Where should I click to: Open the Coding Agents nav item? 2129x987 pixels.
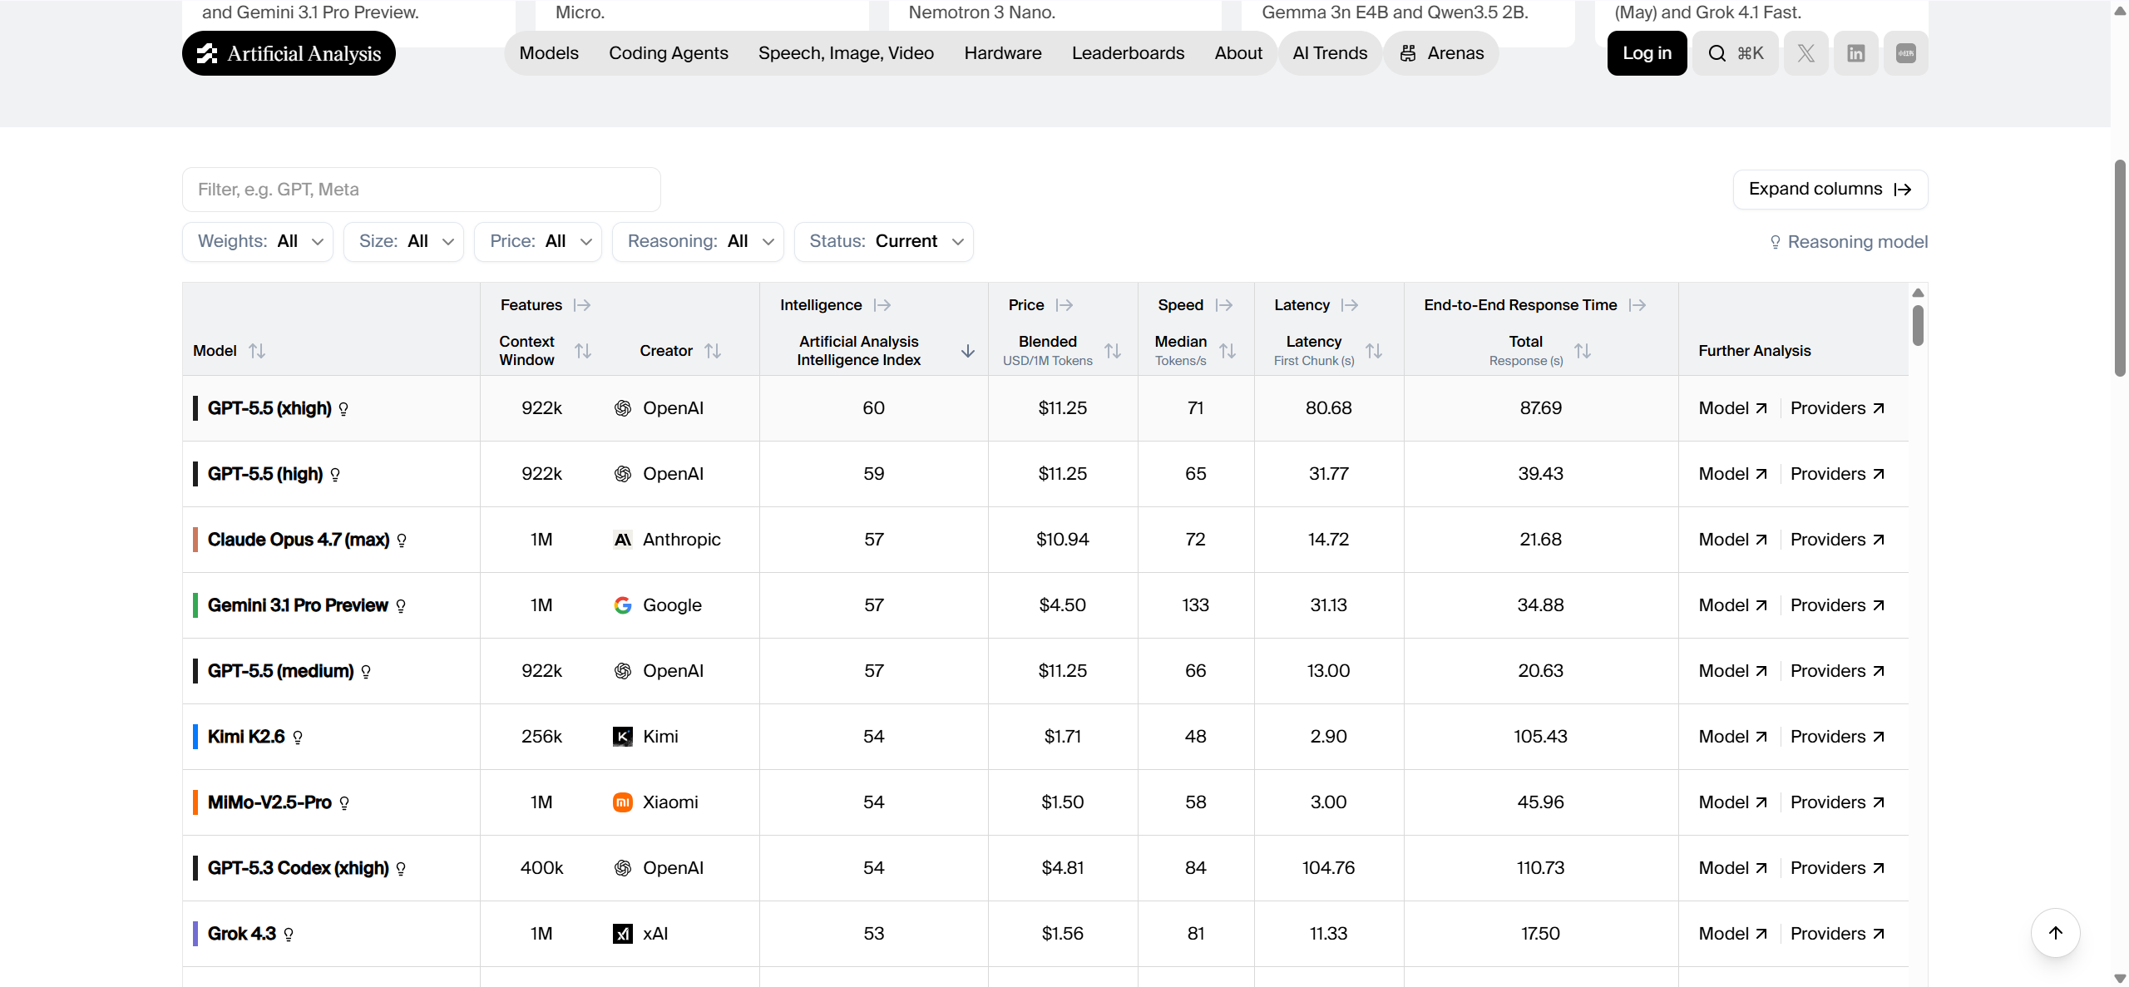pos(669,53)
